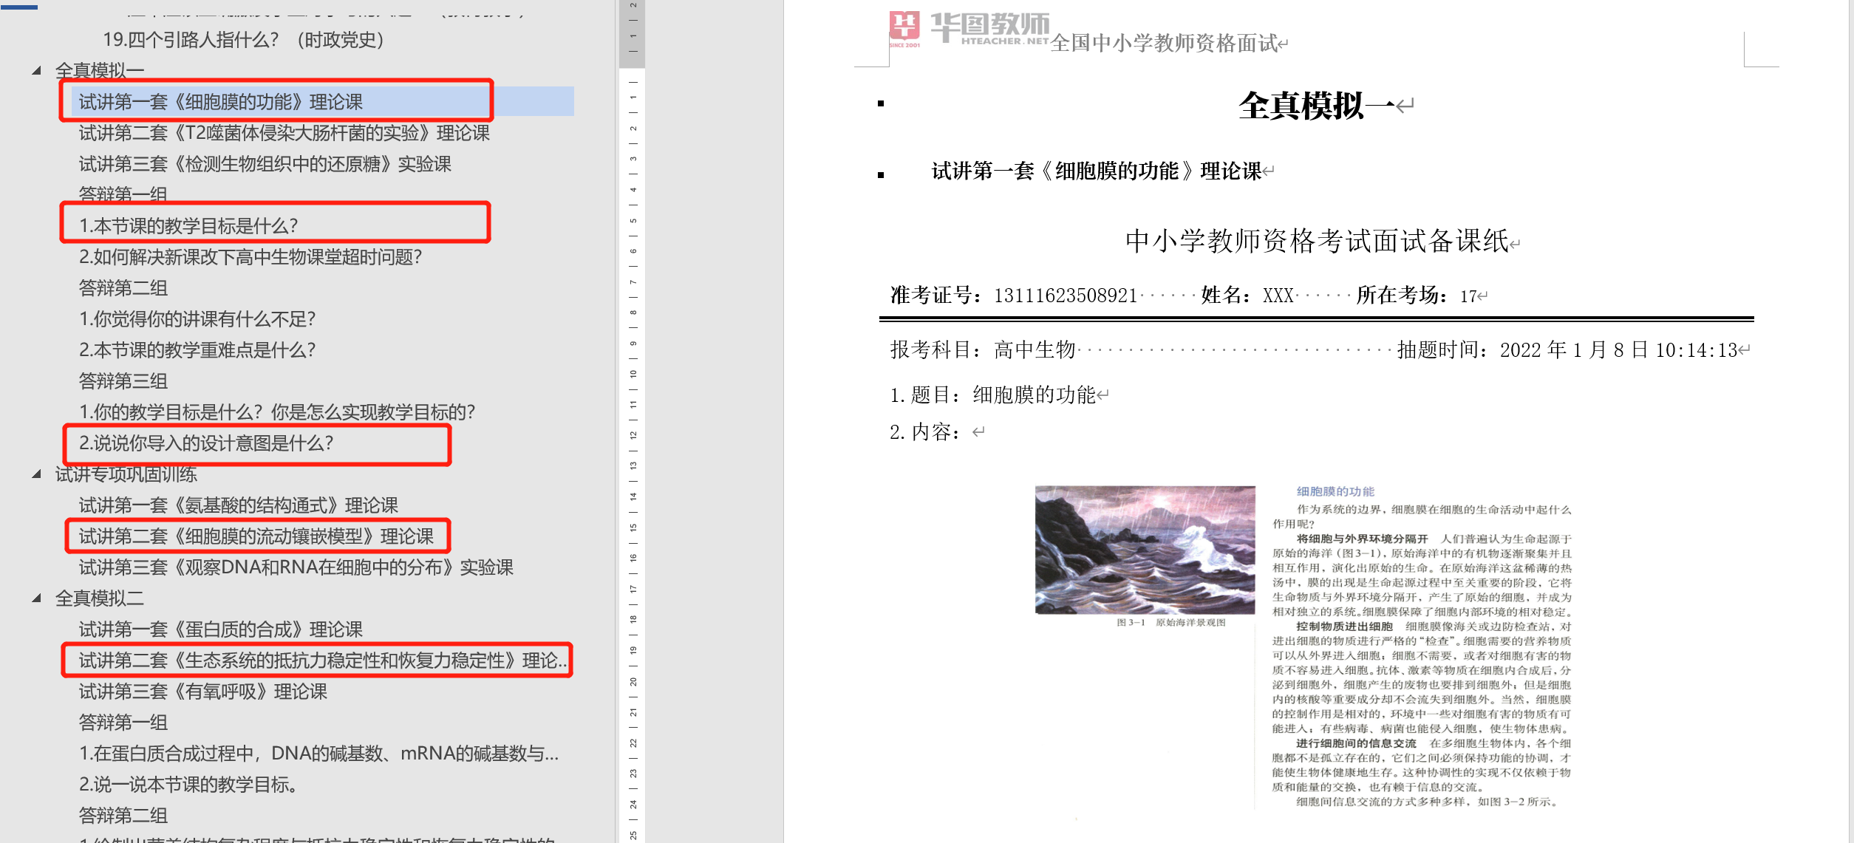The height and width of the screenshot is (843, 1854).
Task: Select the ocean scene picture in document
Action: tap(1145, 550)
